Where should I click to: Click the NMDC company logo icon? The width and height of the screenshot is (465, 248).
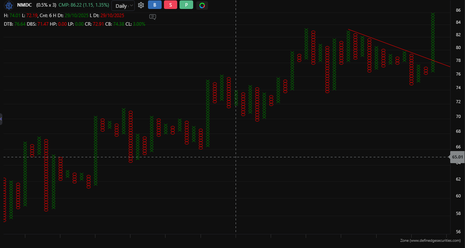(9, 5)
